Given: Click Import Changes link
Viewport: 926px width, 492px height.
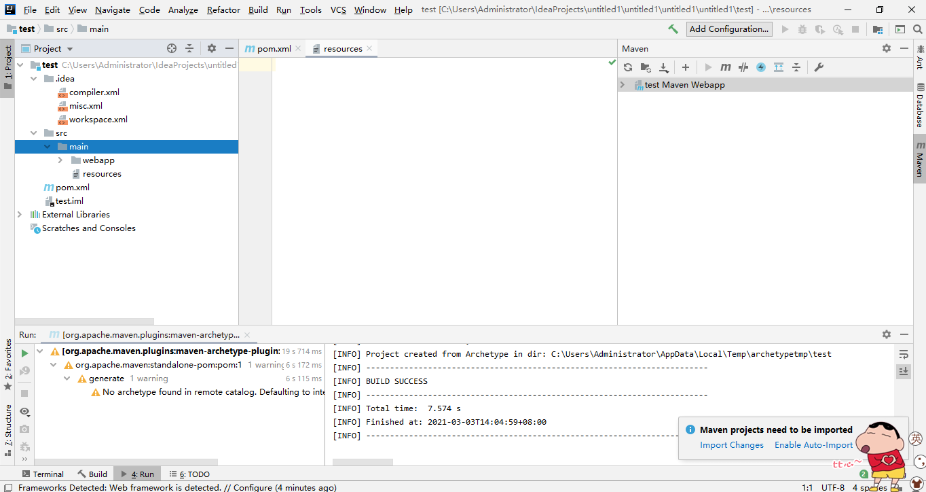Looking at the screenshot, I should (x=732, y=445).
